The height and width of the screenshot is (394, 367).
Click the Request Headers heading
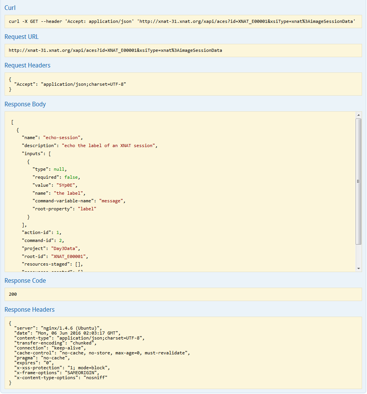coord(27,65)
